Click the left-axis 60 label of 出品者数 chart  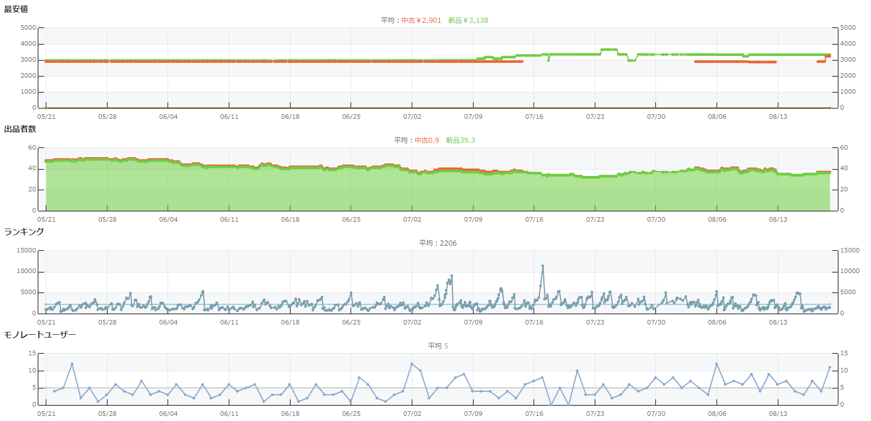33,148
